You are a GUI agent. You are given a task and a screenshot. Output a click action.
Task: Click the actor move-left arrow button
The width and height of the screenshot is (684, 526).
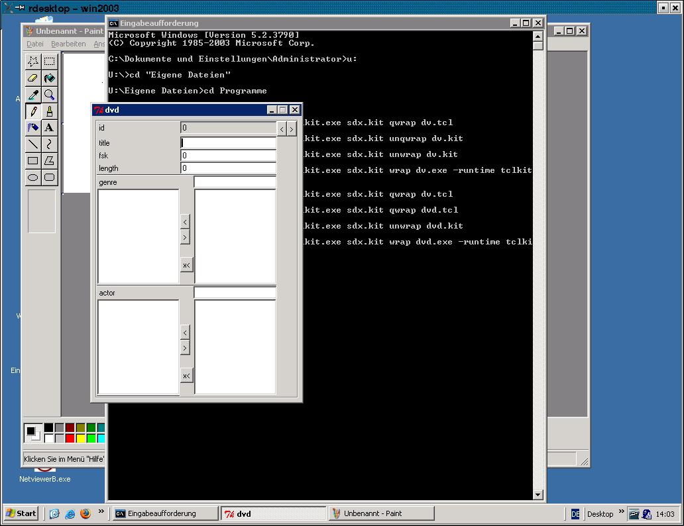tap(186, 333)
